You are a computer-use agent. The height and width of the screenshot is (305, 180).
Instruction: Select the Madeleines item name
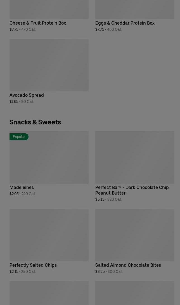click(x=22, y=187)
